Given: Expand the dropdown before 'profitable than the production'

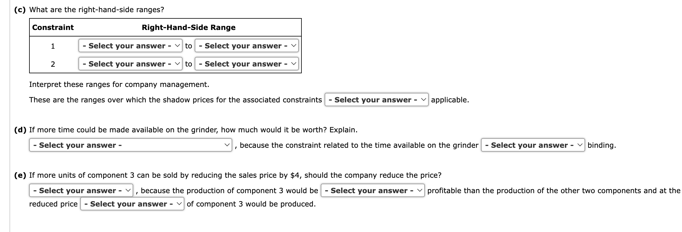Looking at the screenshot, I should (x=373, y=190).
